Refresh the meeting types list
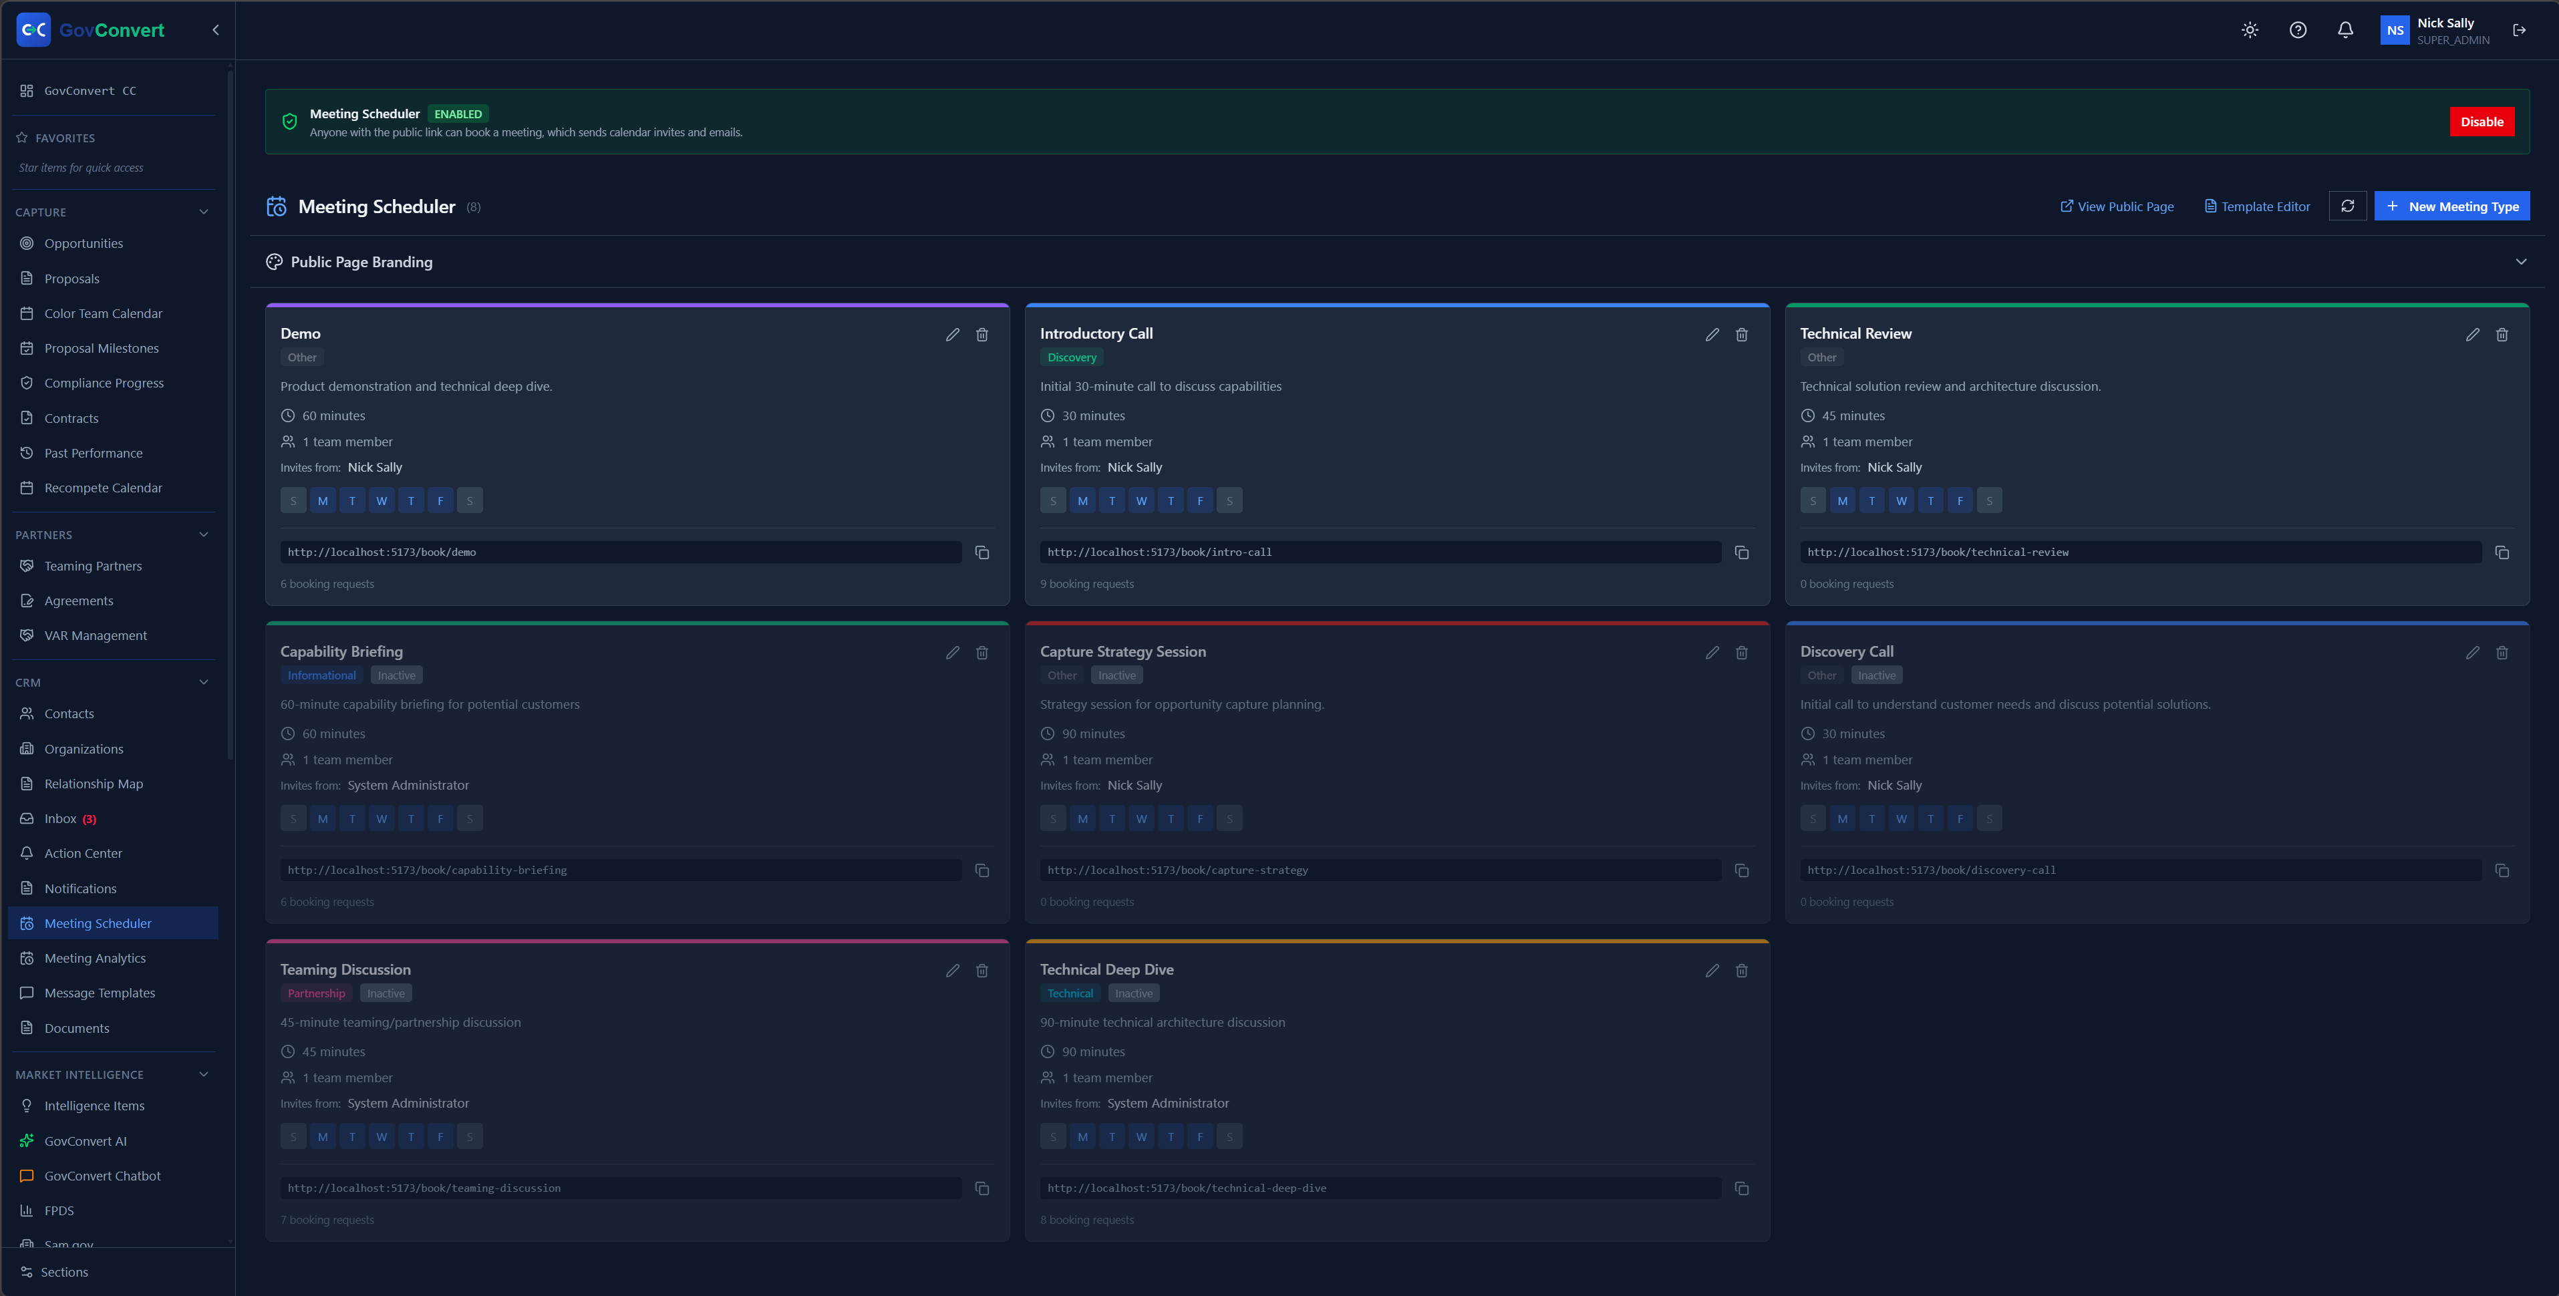Screen dimensions: 2559x1296 click(2347, 206)
